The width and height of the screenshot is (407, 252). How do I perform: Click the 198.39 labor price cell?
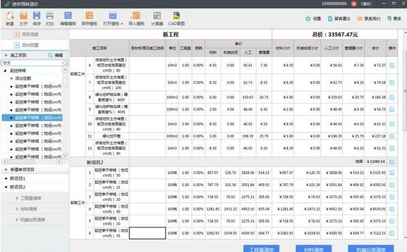pos(248,136)
